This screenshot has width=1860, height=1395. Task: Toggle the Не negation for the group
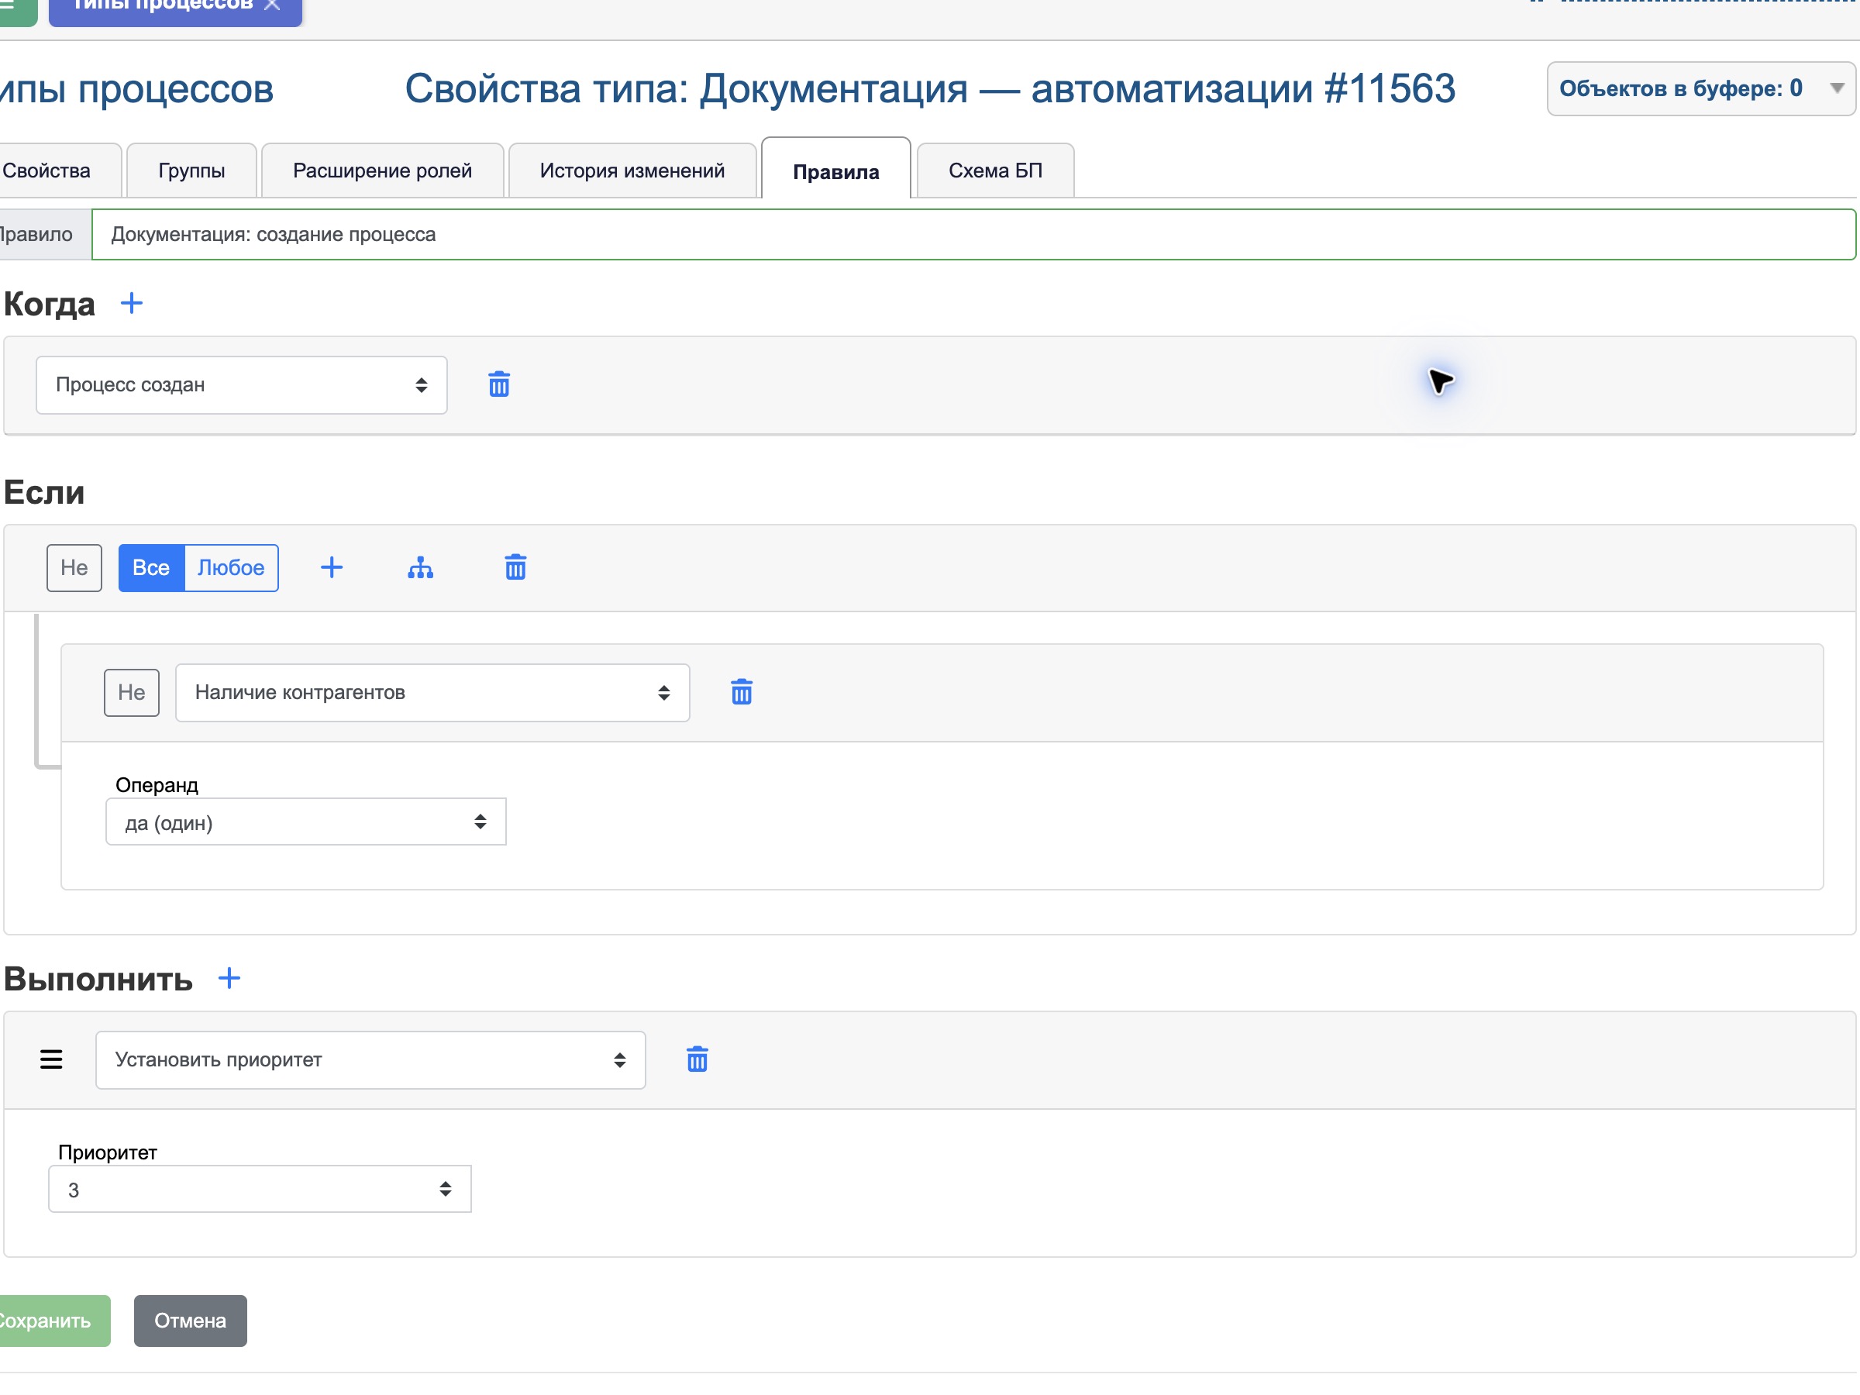(x=74, y=567)
